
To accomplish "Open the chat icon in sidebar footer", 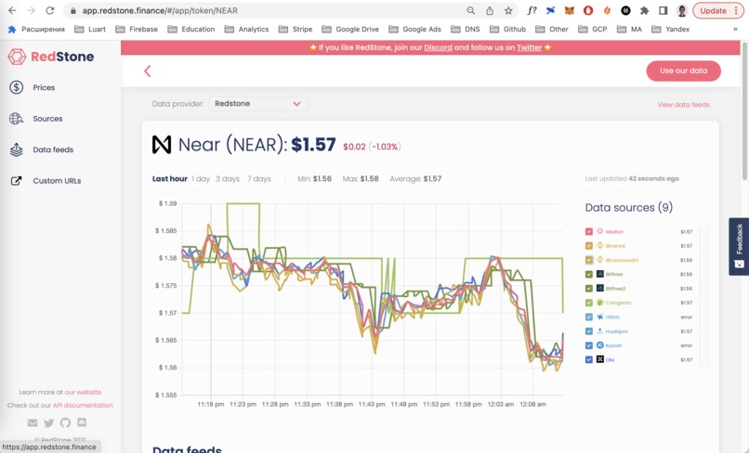I will coord(82,422).
